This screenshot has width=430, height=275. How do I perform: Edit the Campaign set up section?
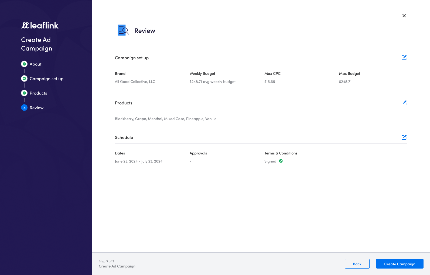(404, 58)
